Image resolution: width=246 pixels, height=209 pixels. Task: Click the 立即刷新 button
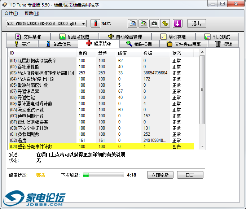coord(160,175)
